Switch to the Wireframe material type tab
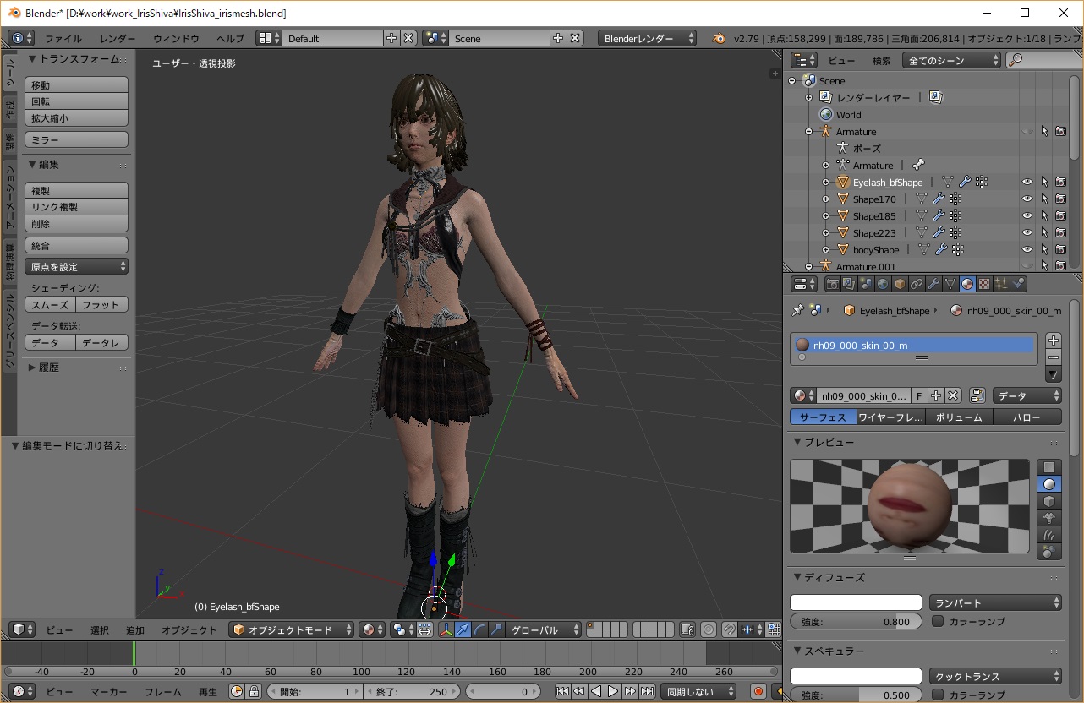 pos(890,417)
